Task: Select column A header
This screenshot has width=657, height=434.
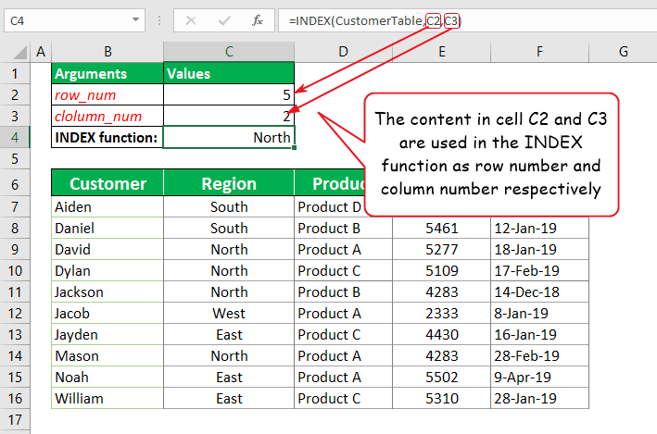Action: [x=41, y=52]
